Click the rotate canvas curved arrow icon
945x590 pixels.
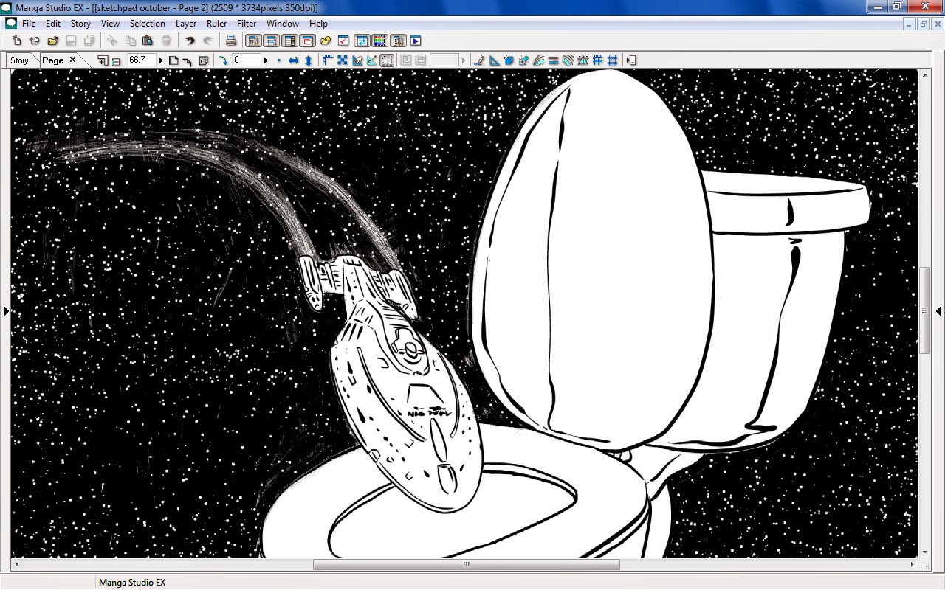tap(223, 60)
